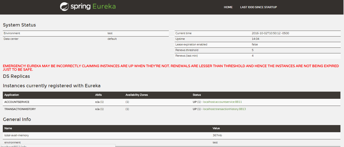Click the Uptime label
The height and width of the screenshot is (147, 344).
[180, 39]
